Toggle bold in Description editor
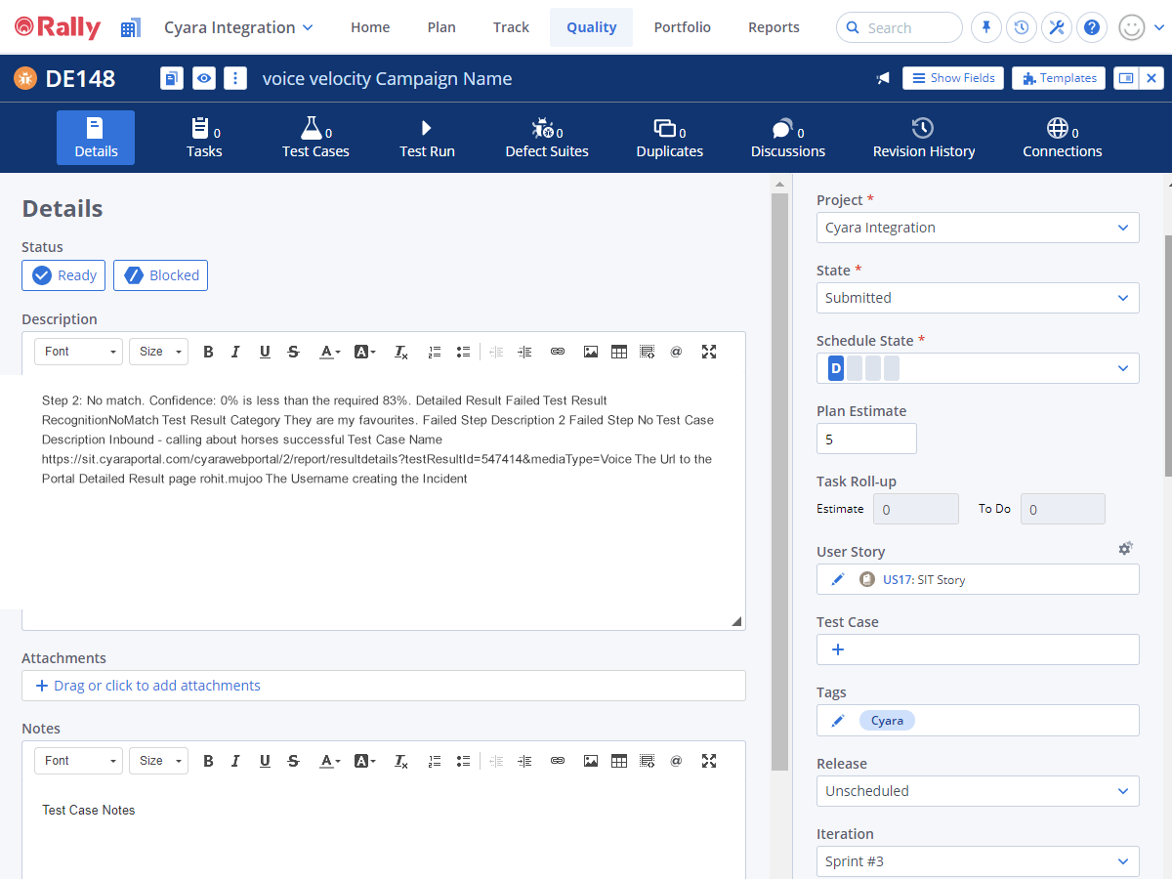 pos(208,352)
